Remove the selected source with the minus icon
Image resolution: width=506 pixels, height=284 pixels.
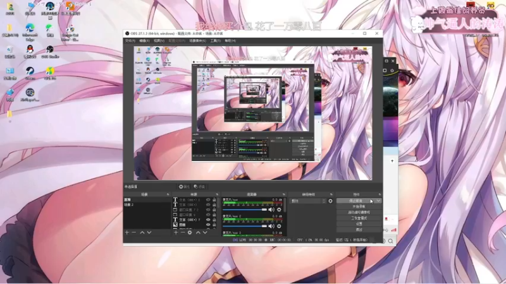coord(183,232)
